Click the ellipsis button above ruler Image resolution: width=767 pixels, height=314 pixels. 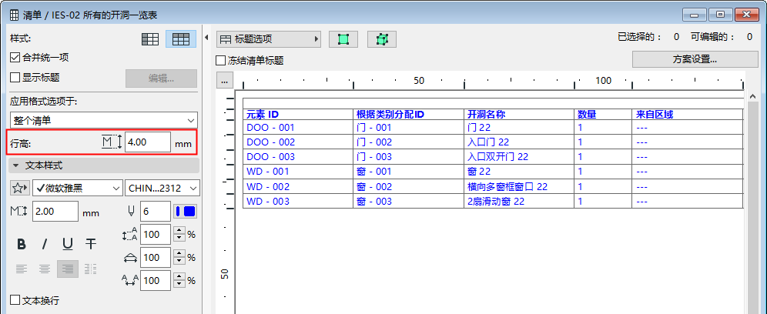pos(225,81)
